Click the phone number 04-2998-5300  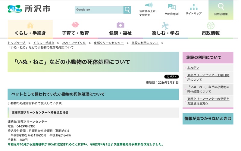pyautogui.click(x=26, y=126)
